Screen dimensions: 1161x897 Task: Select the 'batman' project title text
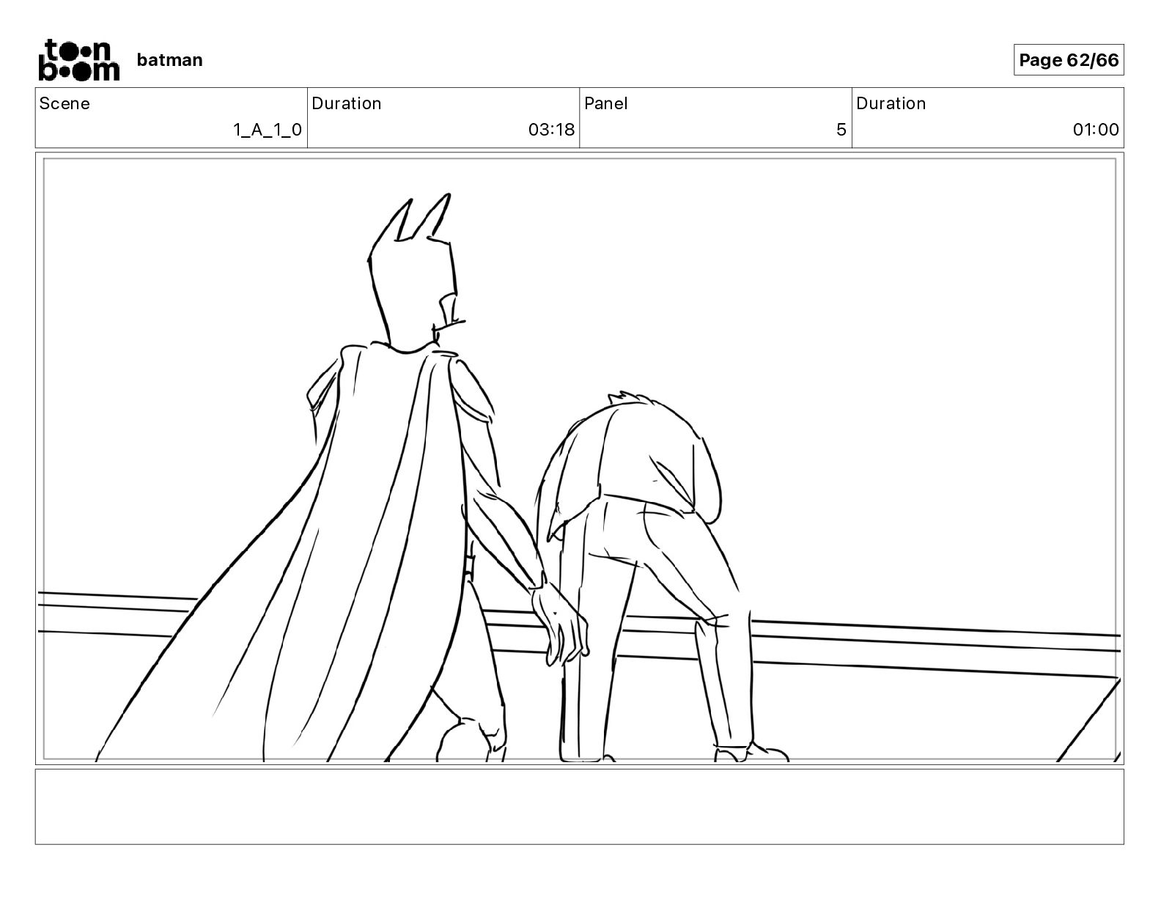coord(169,60)
